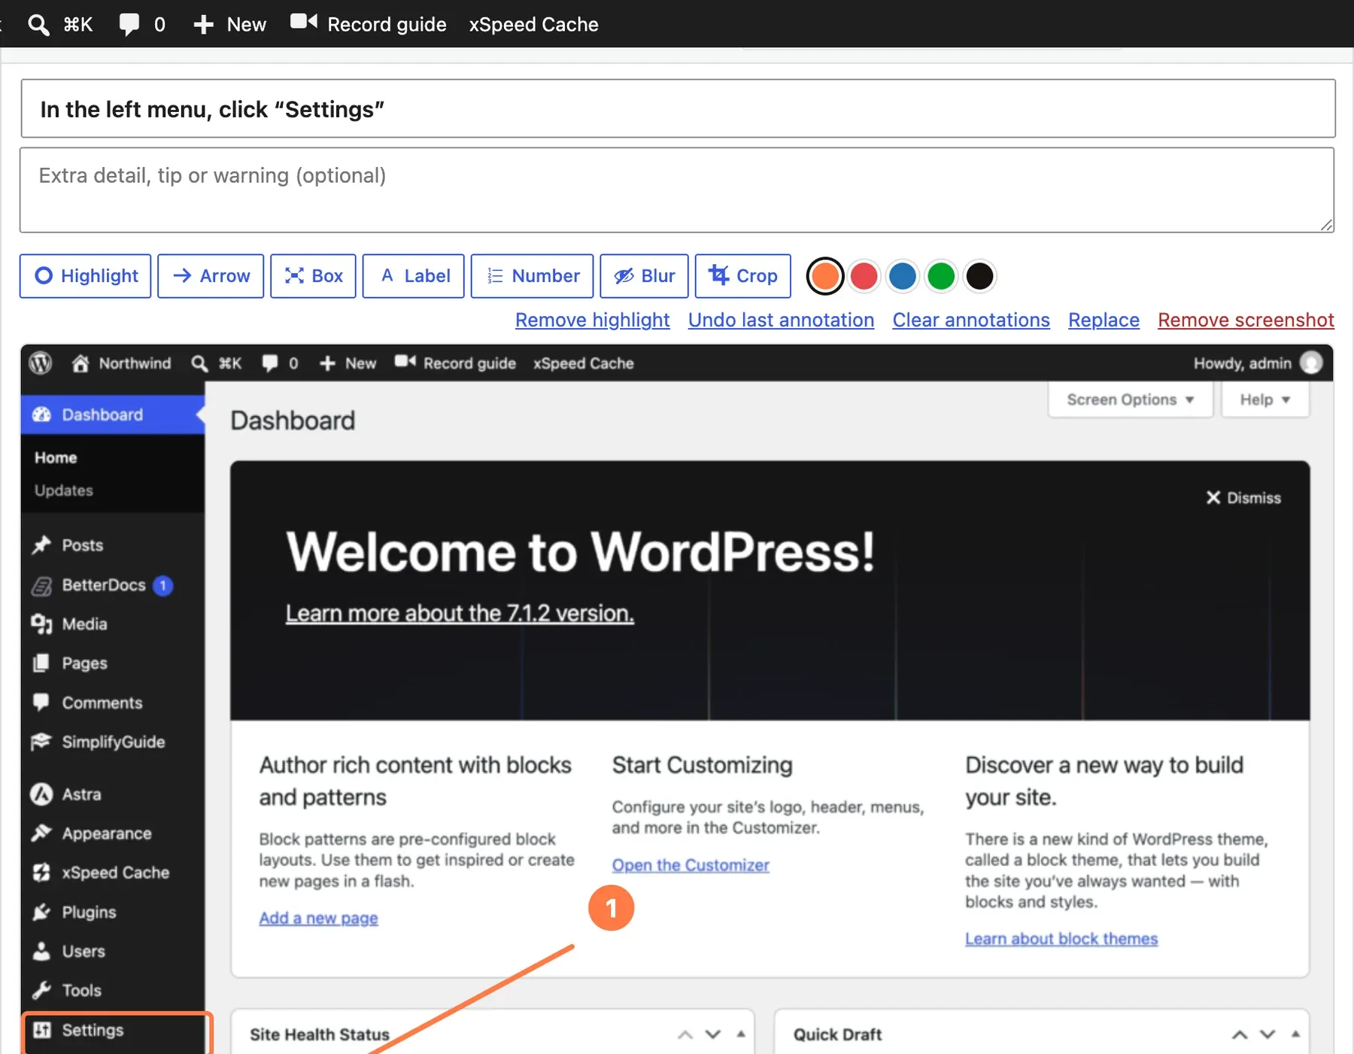Image resolution: width=1354 pixels, height=1054 pixels.
Task: Click the Replace screenshot link
Action: pyautogui.click(x=1104, y=320)
